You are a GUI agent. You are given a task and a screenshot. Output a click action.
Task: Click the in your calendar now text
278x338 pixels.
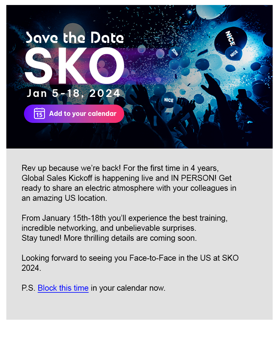[128, 288]
